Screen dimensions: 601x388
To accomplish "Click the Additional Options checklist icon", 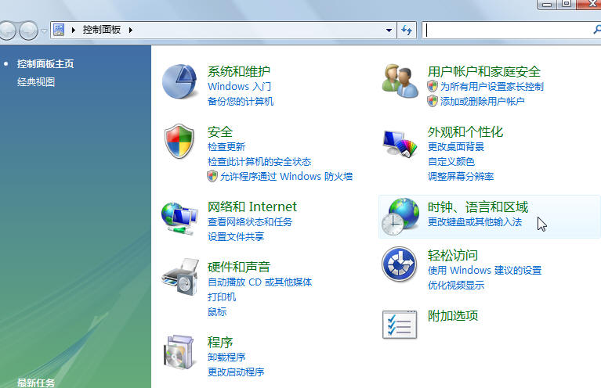I will click(x=400, y=325).
